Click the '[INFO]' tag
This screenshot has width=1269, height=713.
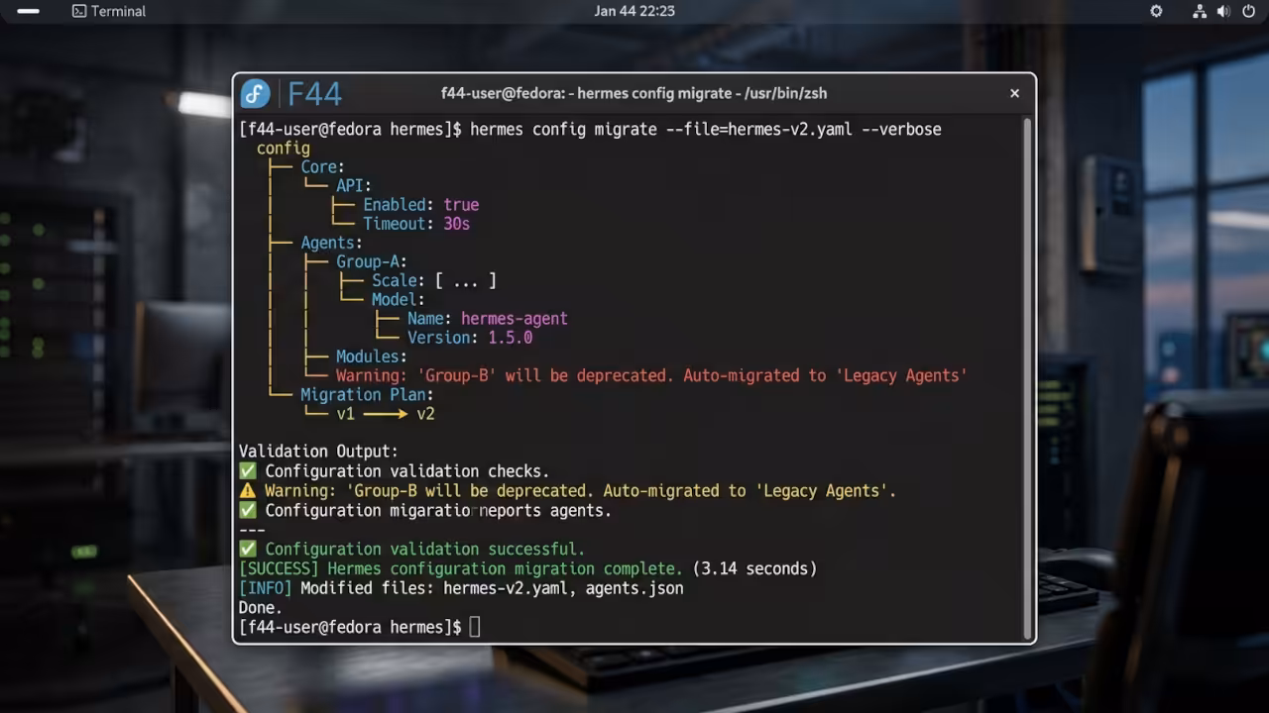(266, 588)
